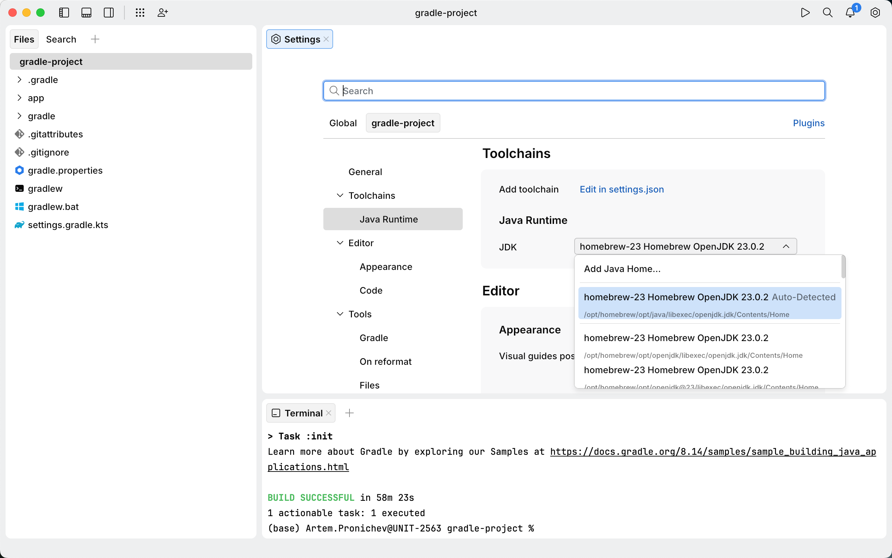Open the grid of tools icon

[140, 13]
